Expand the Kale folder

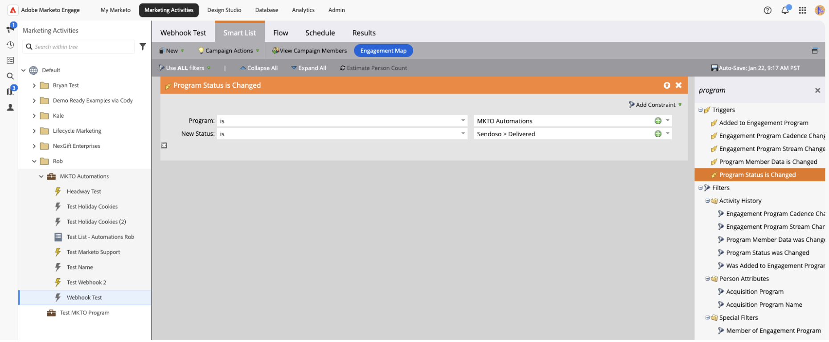coord(34,116)
